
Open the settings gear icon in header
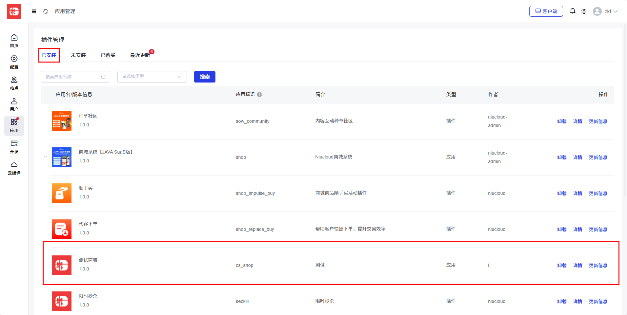(x=584, y=11)
